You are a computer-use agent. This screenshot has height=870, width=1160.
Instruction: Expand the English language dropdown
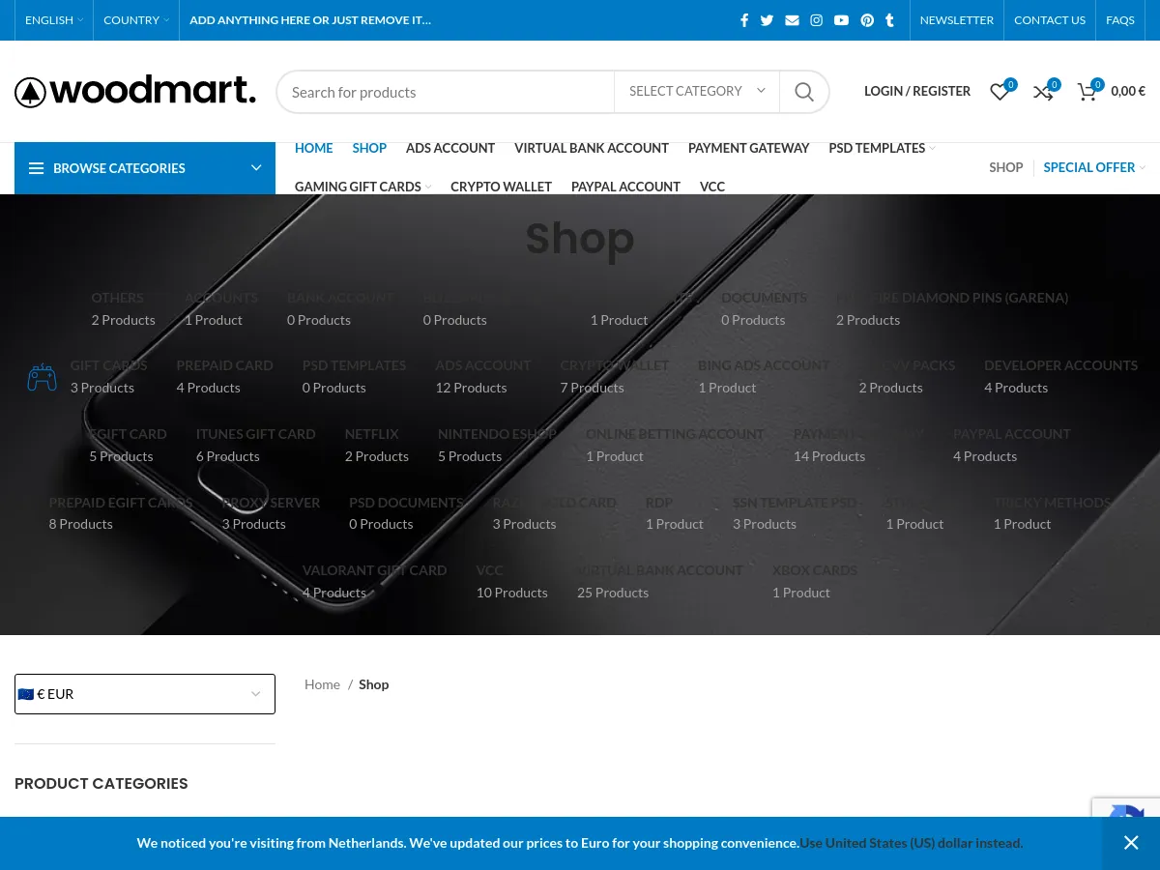click(x=53, y=20)
